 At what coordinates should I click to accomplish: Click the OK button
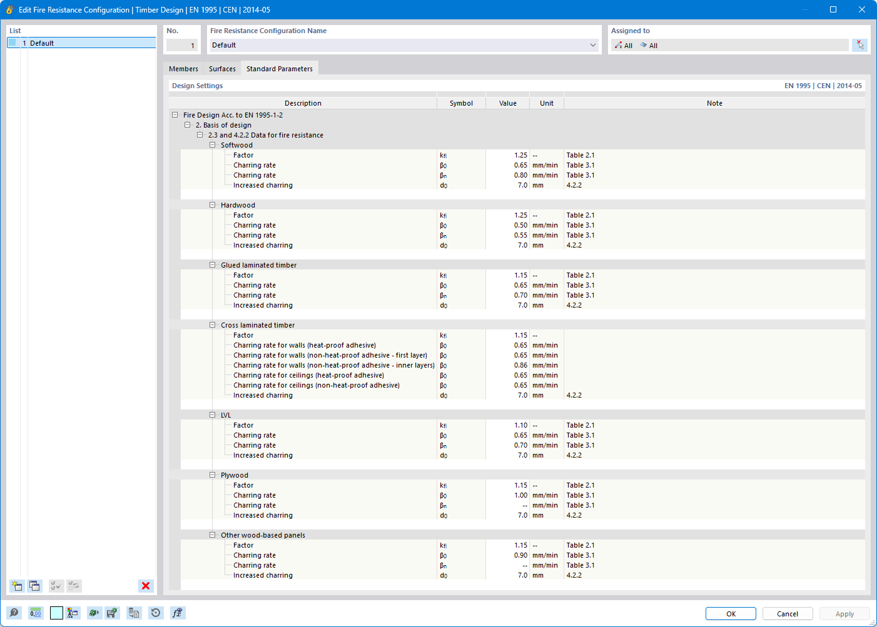click(731, 614)
